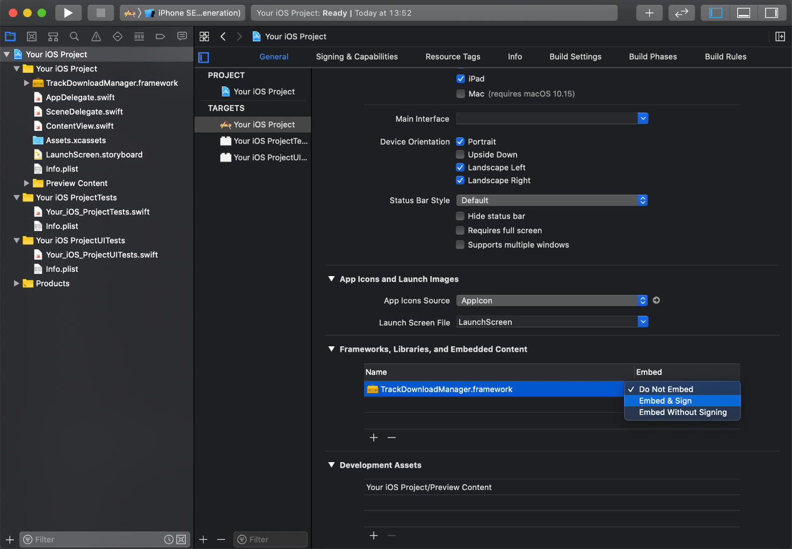Open the Build Phases tab
The image size is (792, 549).
[653, 57]
